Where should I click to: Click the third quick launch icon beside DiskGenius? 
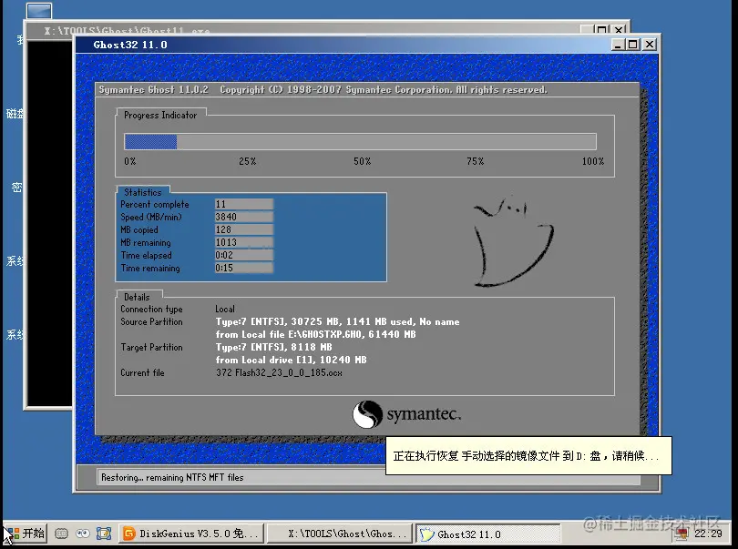(x=104, y=534)
